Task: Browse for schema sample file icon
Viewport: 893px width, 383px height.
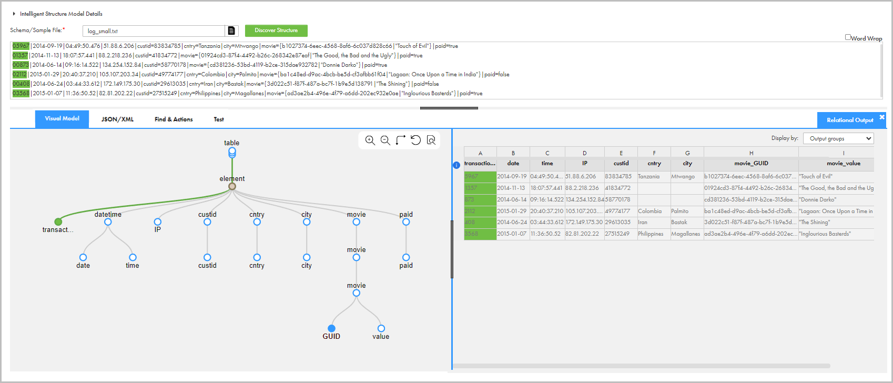Action: pos(231,31)
